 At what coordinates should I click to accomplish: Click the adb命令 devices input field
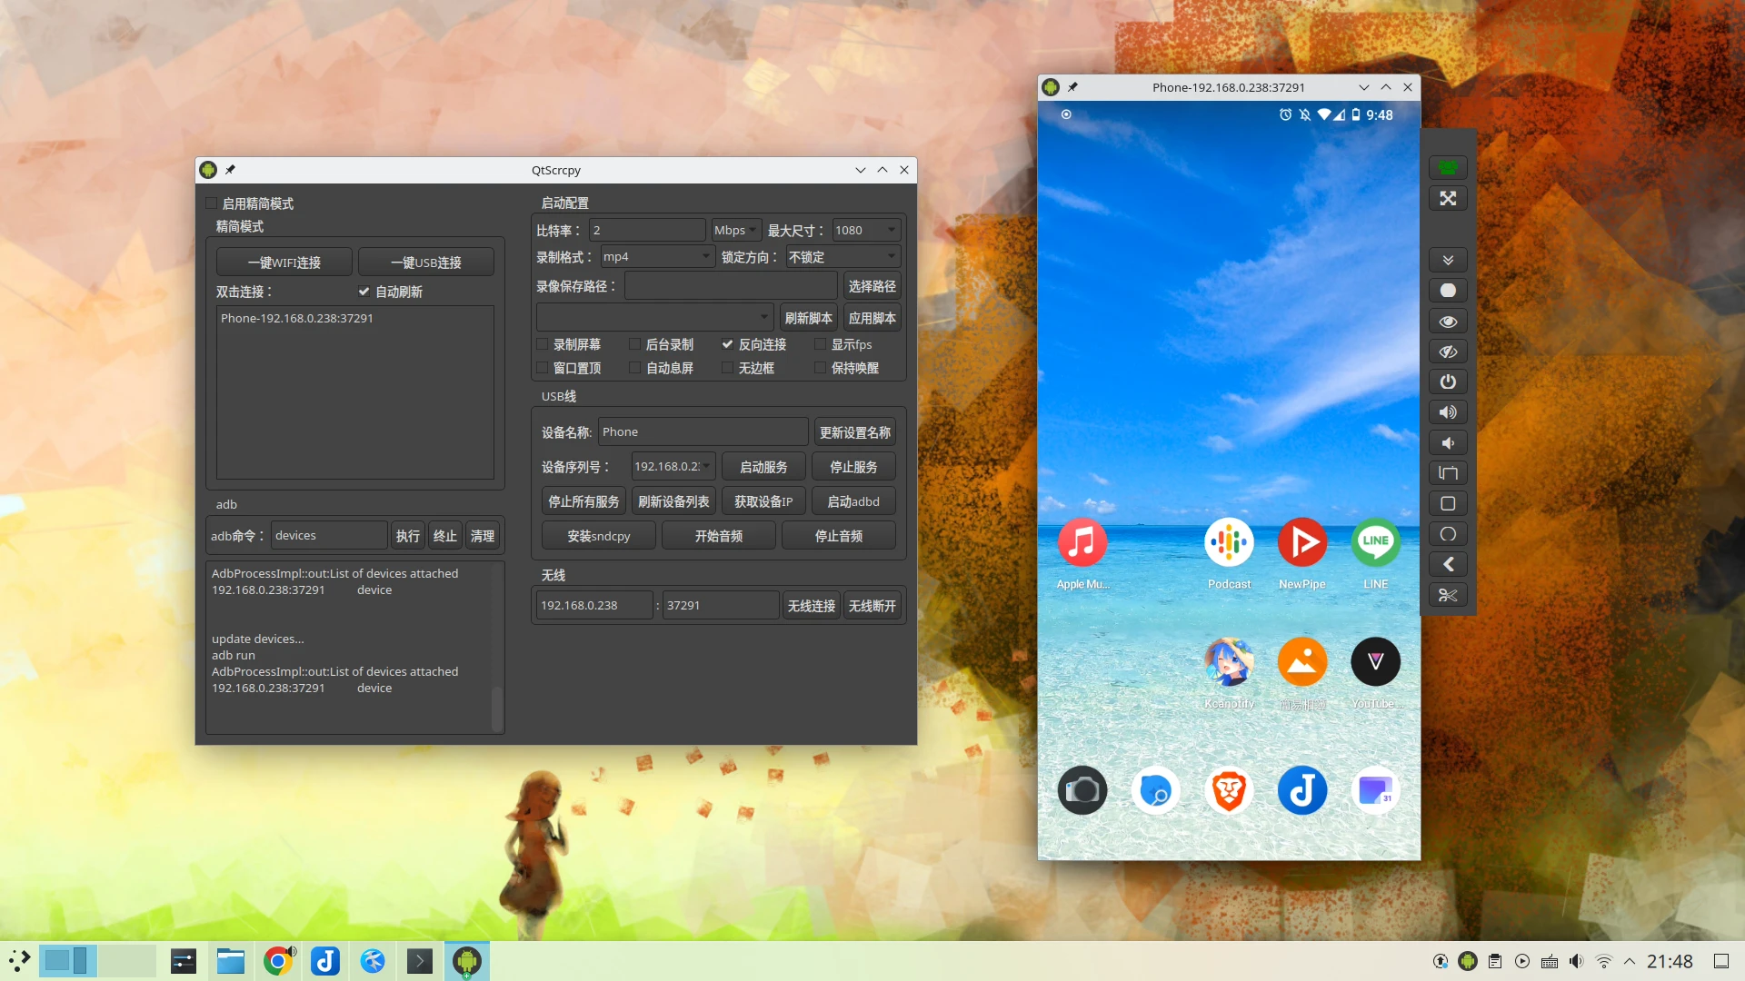pos(329,536)
